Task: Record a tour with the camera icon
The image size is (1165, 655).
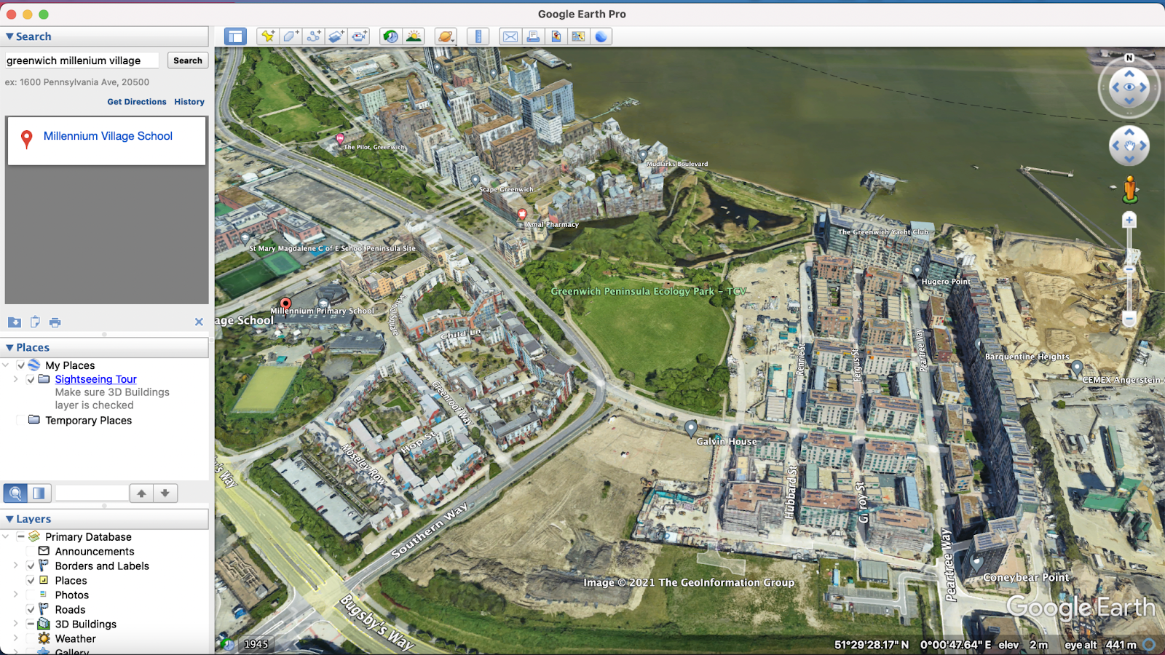Action: click(x=359, y=36)
